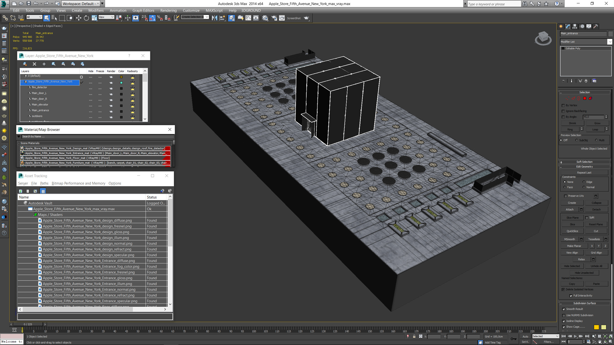Screen dimensions: 614x345
Task: Open the Create command panel tab
Action: click(x=561, y=27)
